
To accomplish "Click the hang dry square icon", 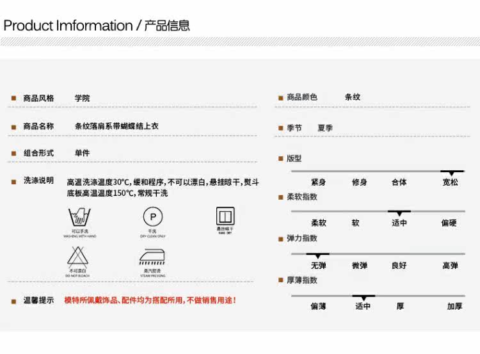I will pyautogui.click(x=225, y=216).
